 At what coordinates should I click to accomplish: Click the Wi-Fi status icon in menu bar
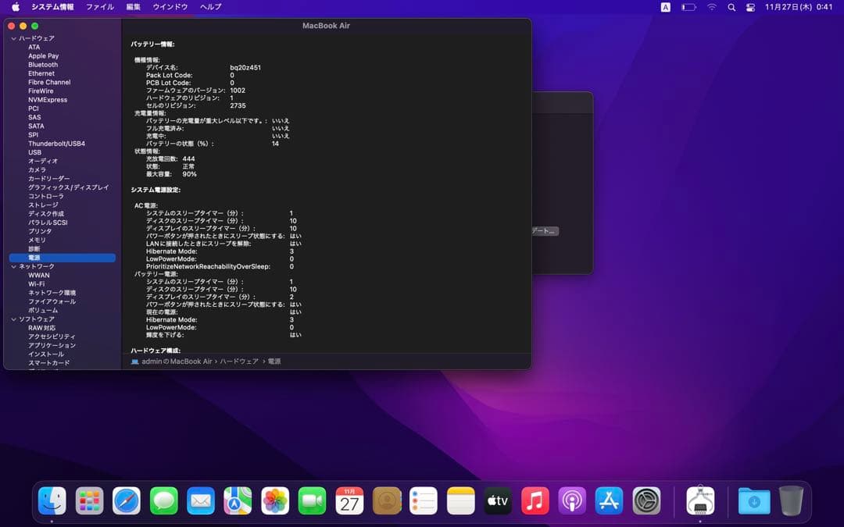(712, 7)
